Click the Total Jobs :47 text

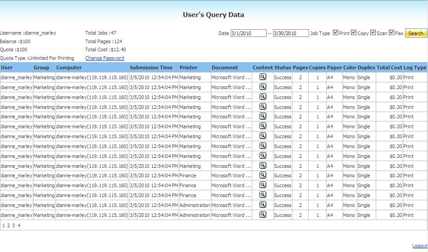coord(101,33)
